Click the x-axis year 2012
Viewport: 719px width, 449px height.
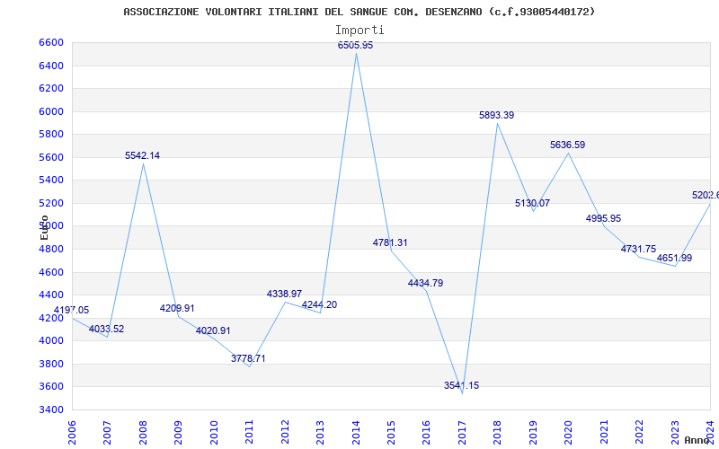click(x=285, y=433)
